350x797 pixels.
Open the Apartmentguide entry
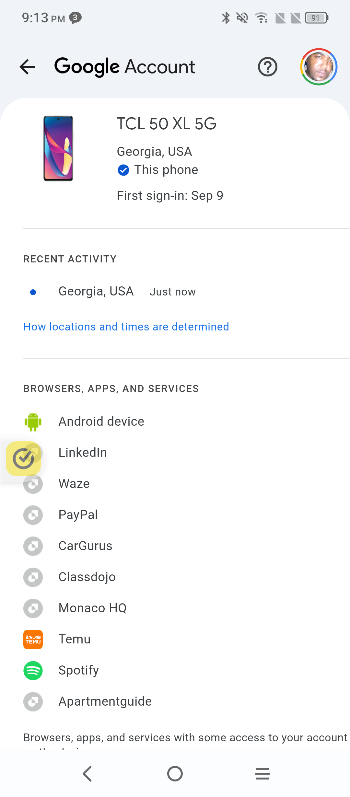[105, 701]
